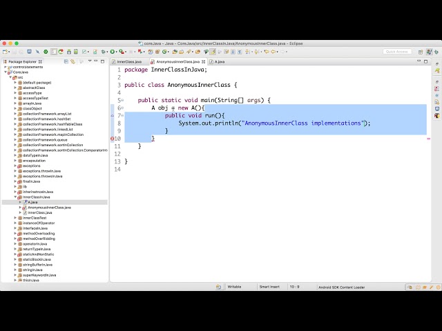The image size is (442, 331).
Task: Toggle Mark Occurrences highlighter icon
Action: tap(213, 52)
